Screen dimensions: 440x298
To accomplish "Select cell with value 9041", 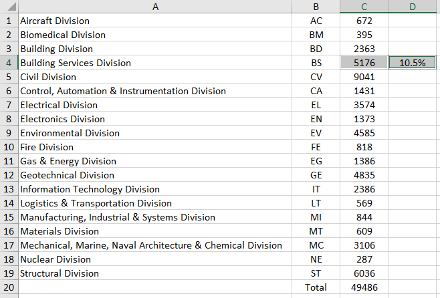I will click(x=364, y=77).
